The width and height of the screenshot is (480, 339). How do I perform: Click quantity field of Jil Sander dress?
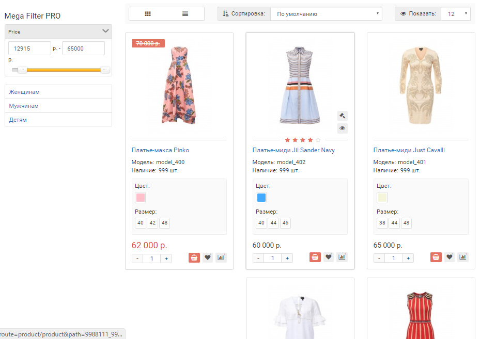(x=273, y=259)
